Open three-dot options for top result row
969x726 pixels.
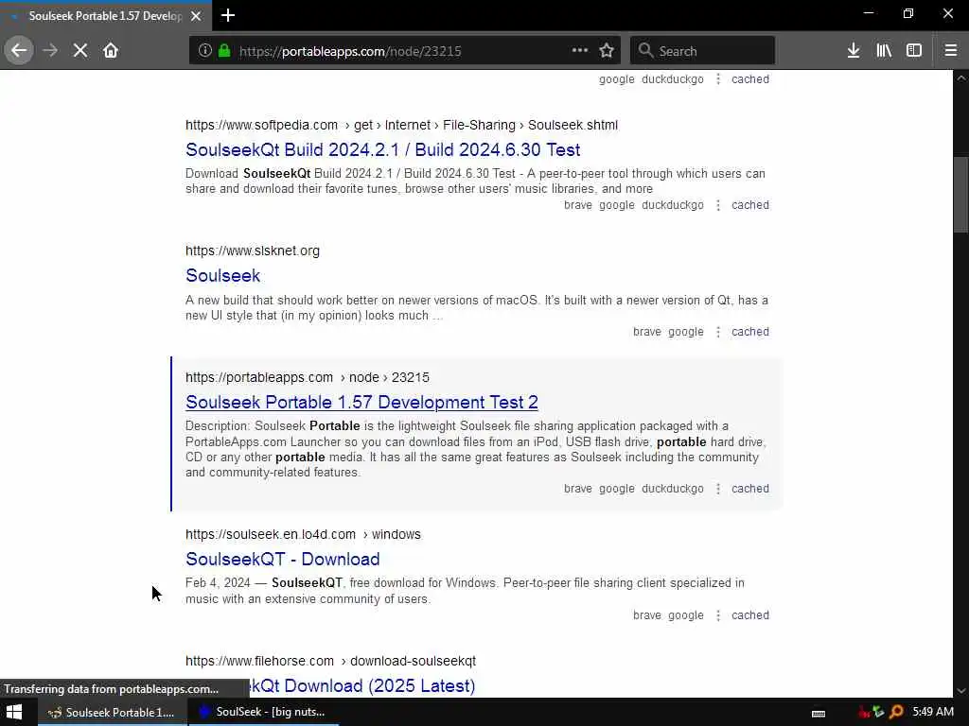coord(718,79)
